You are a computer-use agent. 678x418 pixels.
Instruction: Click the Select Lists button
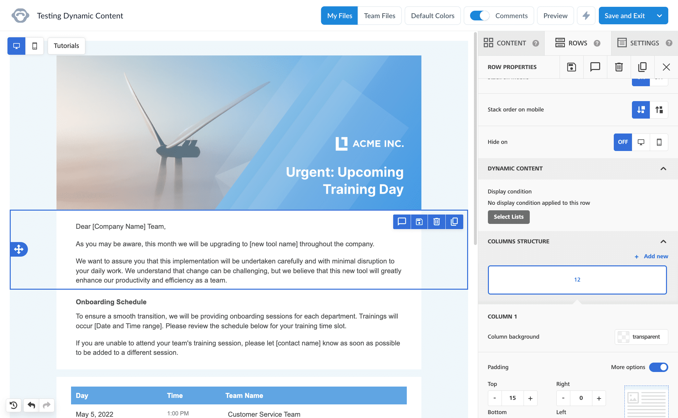click(x=508, y=217)
